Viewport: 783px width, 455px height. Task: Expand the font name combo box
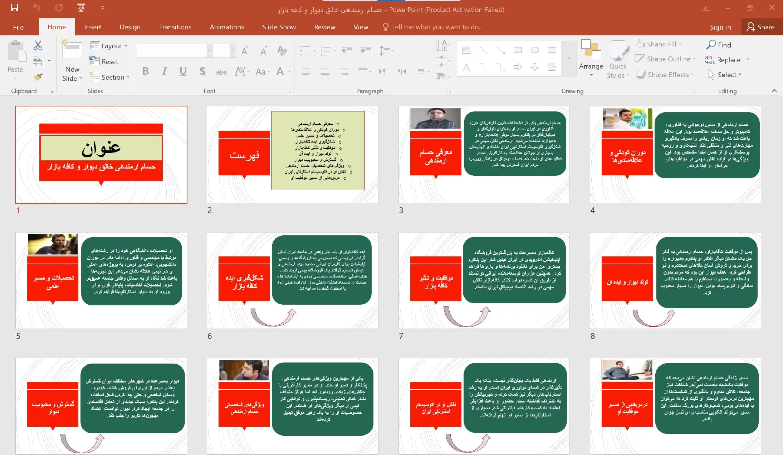209,51
